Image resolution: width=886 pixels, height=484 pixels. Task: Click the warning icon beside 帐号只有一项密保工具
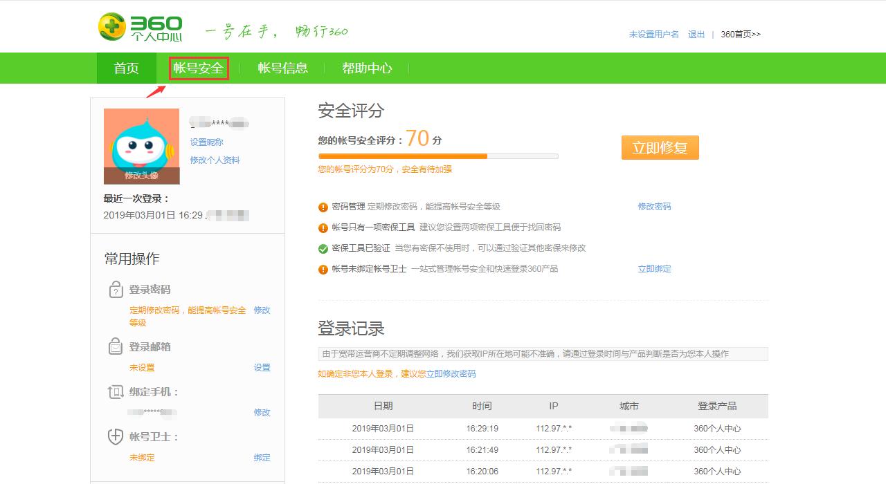click(x=323, y=226)
